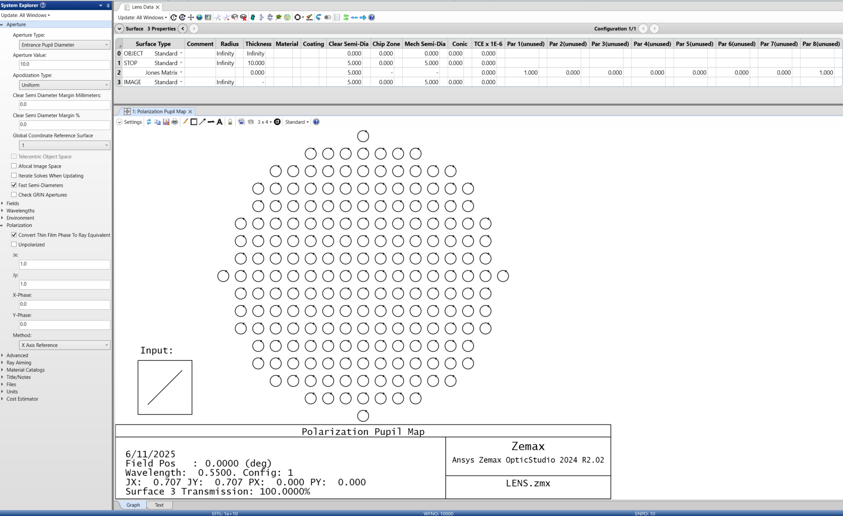Enable Check GRIN Apertures checkbox
Viewport: 843px width, 516px height.
[x=14, y=195]
